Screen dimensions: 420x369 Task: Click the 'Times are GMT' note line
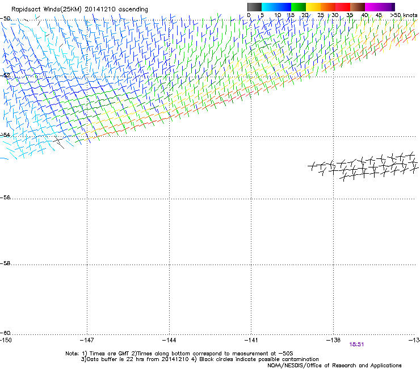point(179,354)
